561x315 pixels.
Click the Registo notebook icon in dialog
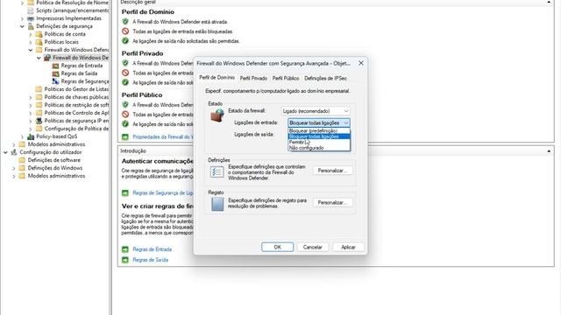point(217,204)
